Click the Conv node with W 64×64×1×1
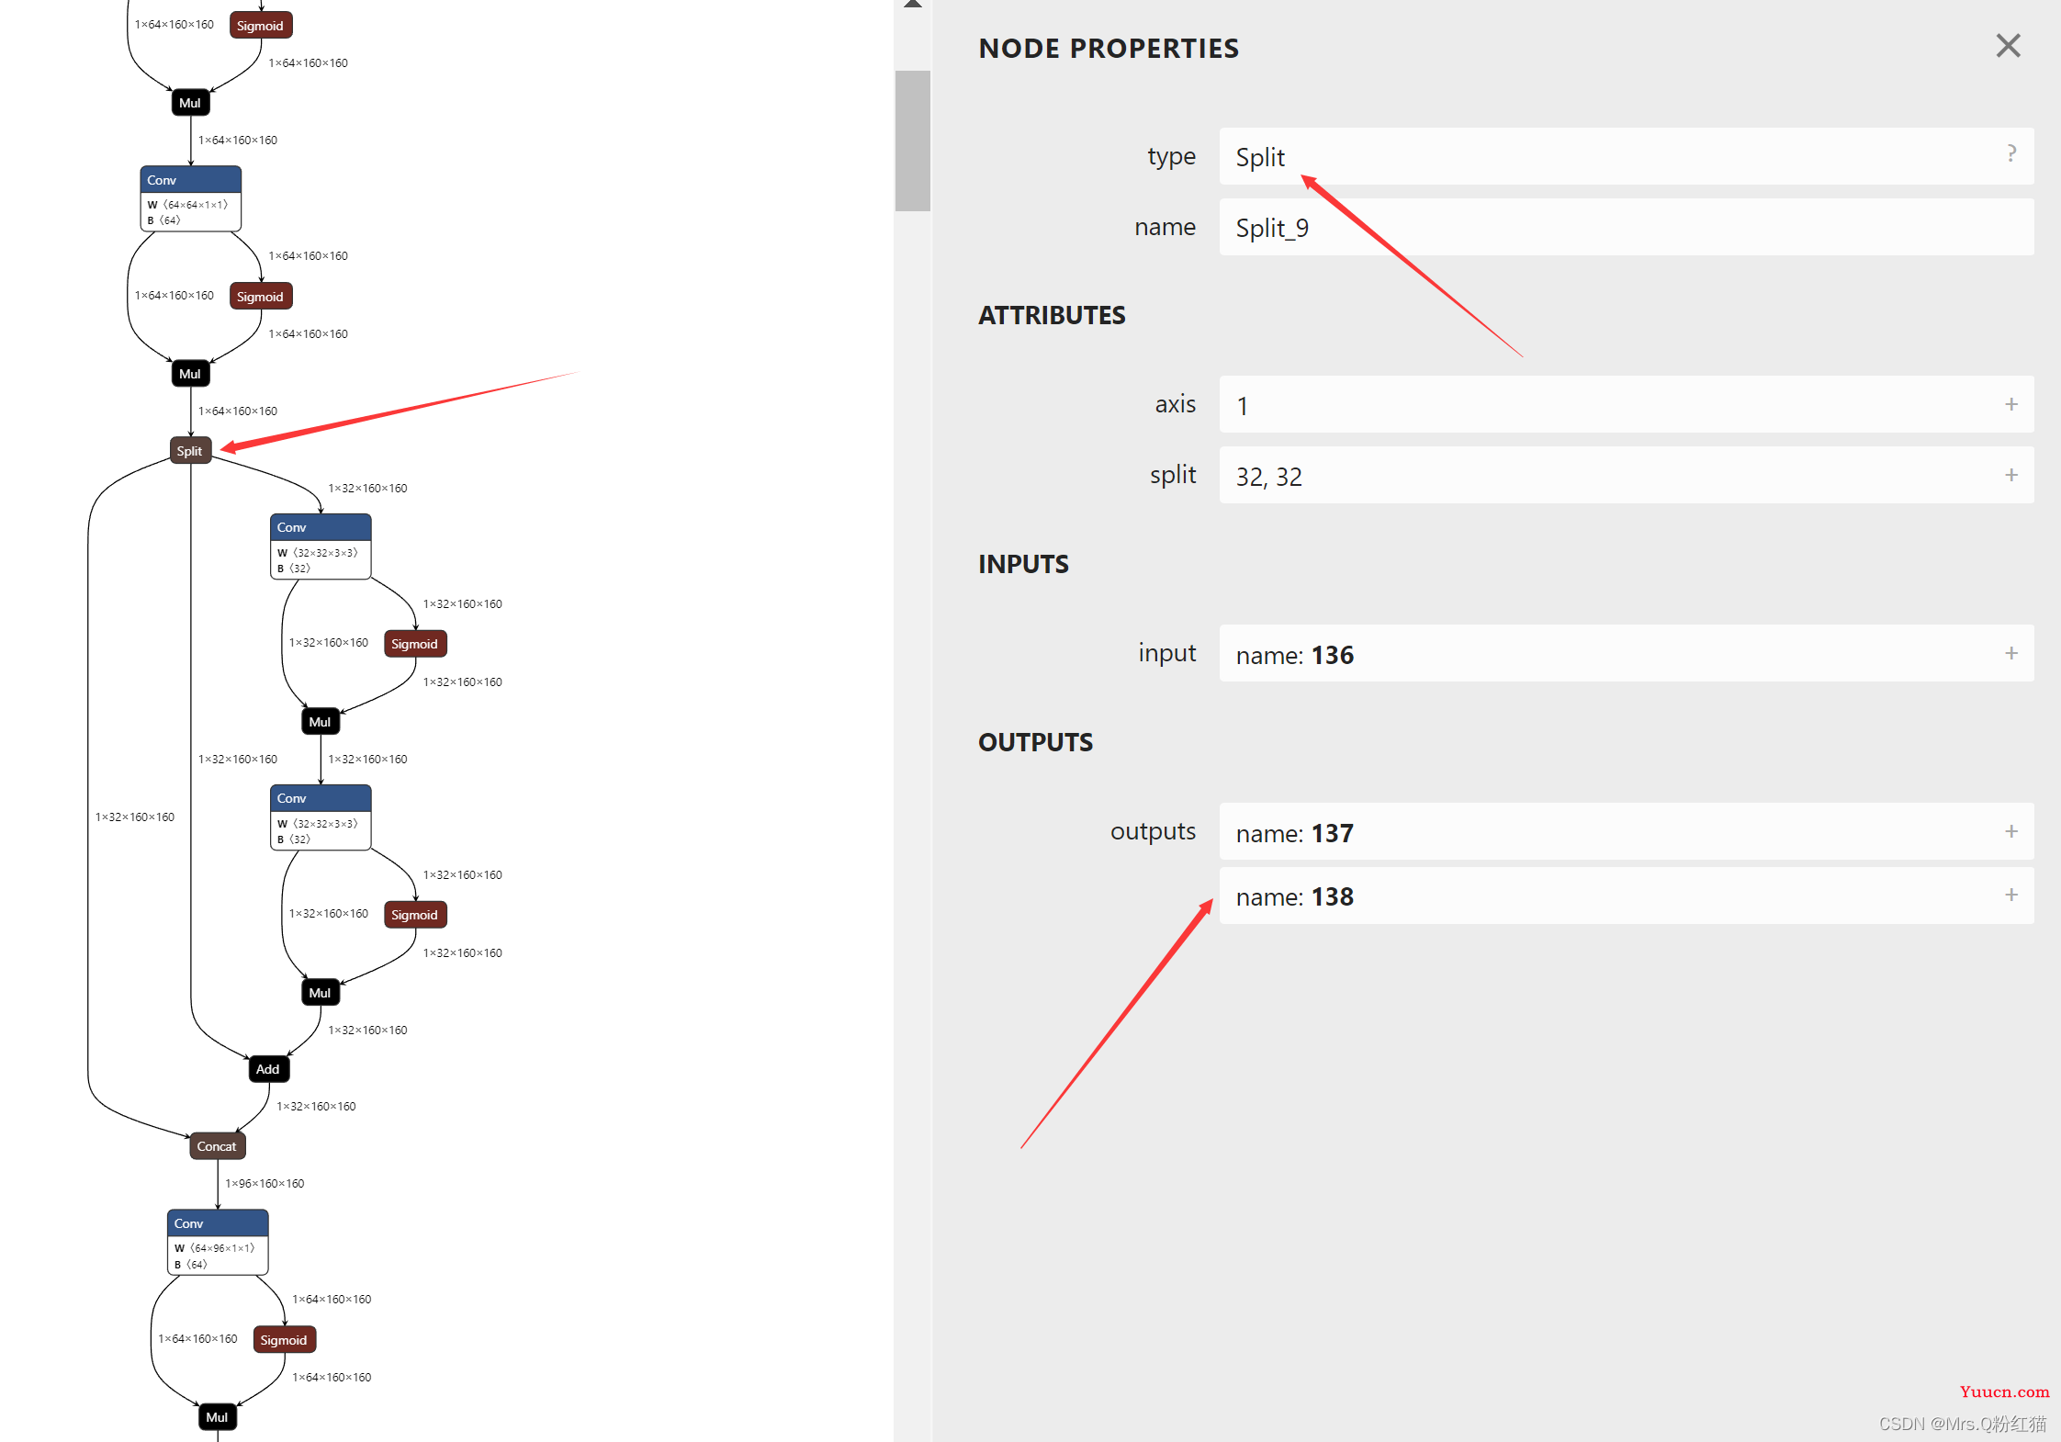2061x1442 pixels. click(190, 198)
